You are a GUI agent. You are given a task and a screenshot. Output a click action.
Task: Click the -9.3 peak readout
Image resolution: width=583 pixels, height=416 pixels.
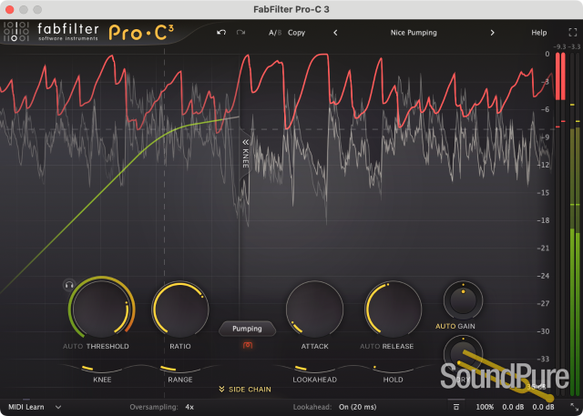click(x=558, y=46)
